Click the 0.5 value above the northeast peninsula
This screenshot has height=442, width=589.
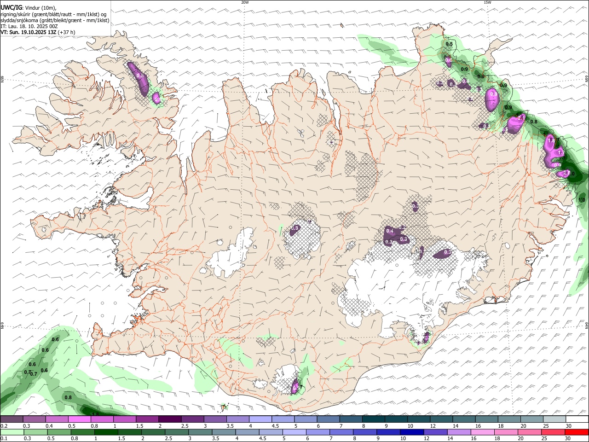tap(449, 44)
